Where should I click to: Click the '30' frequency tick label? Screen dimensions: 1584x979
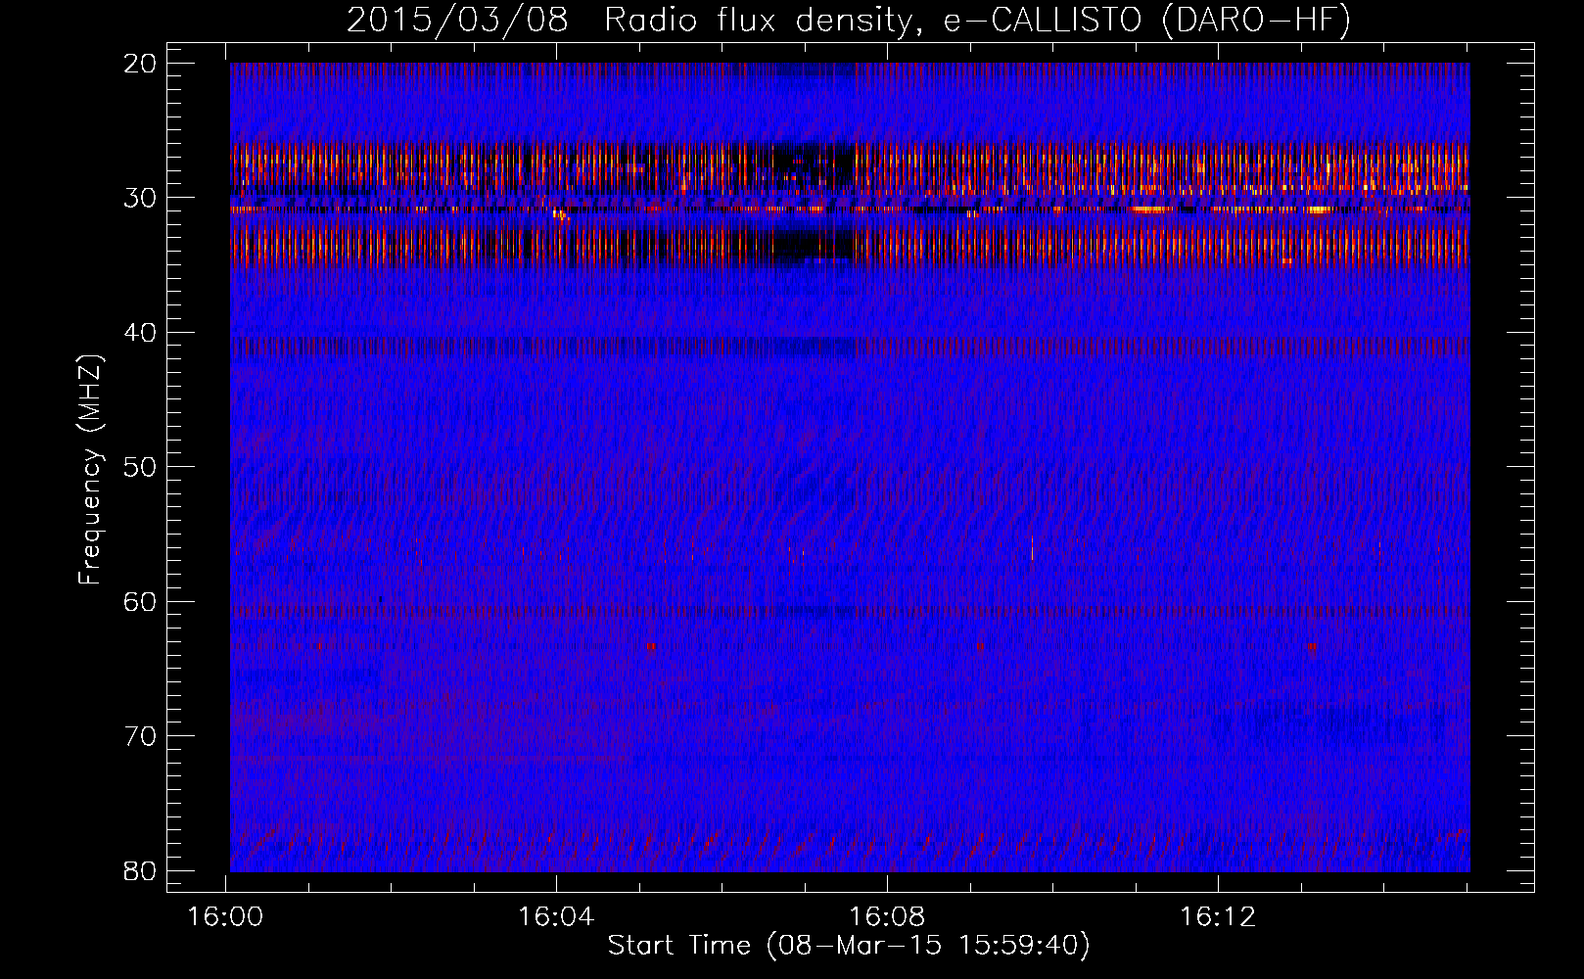tap(141, 198)
